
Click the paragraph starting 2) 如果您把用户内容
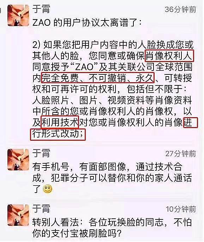point(113,89)
